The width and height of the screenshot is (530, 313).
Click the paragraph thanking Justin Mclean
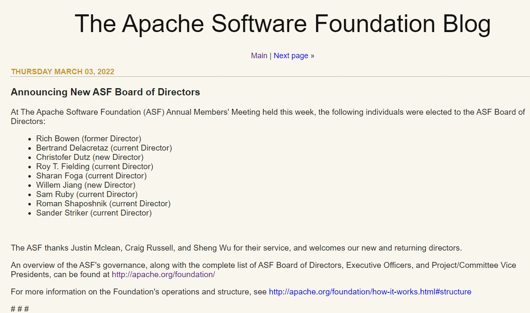click(236, 248)
